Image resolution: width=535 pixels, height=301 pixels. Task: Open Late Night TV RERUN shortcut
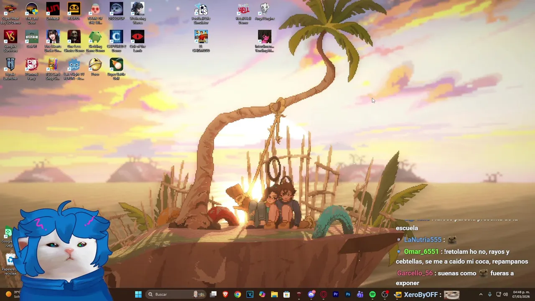click(x=74, y=69)
